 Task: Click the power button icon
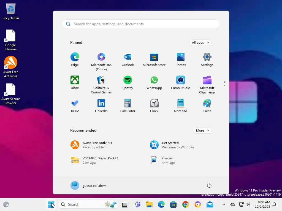point(209,185)
